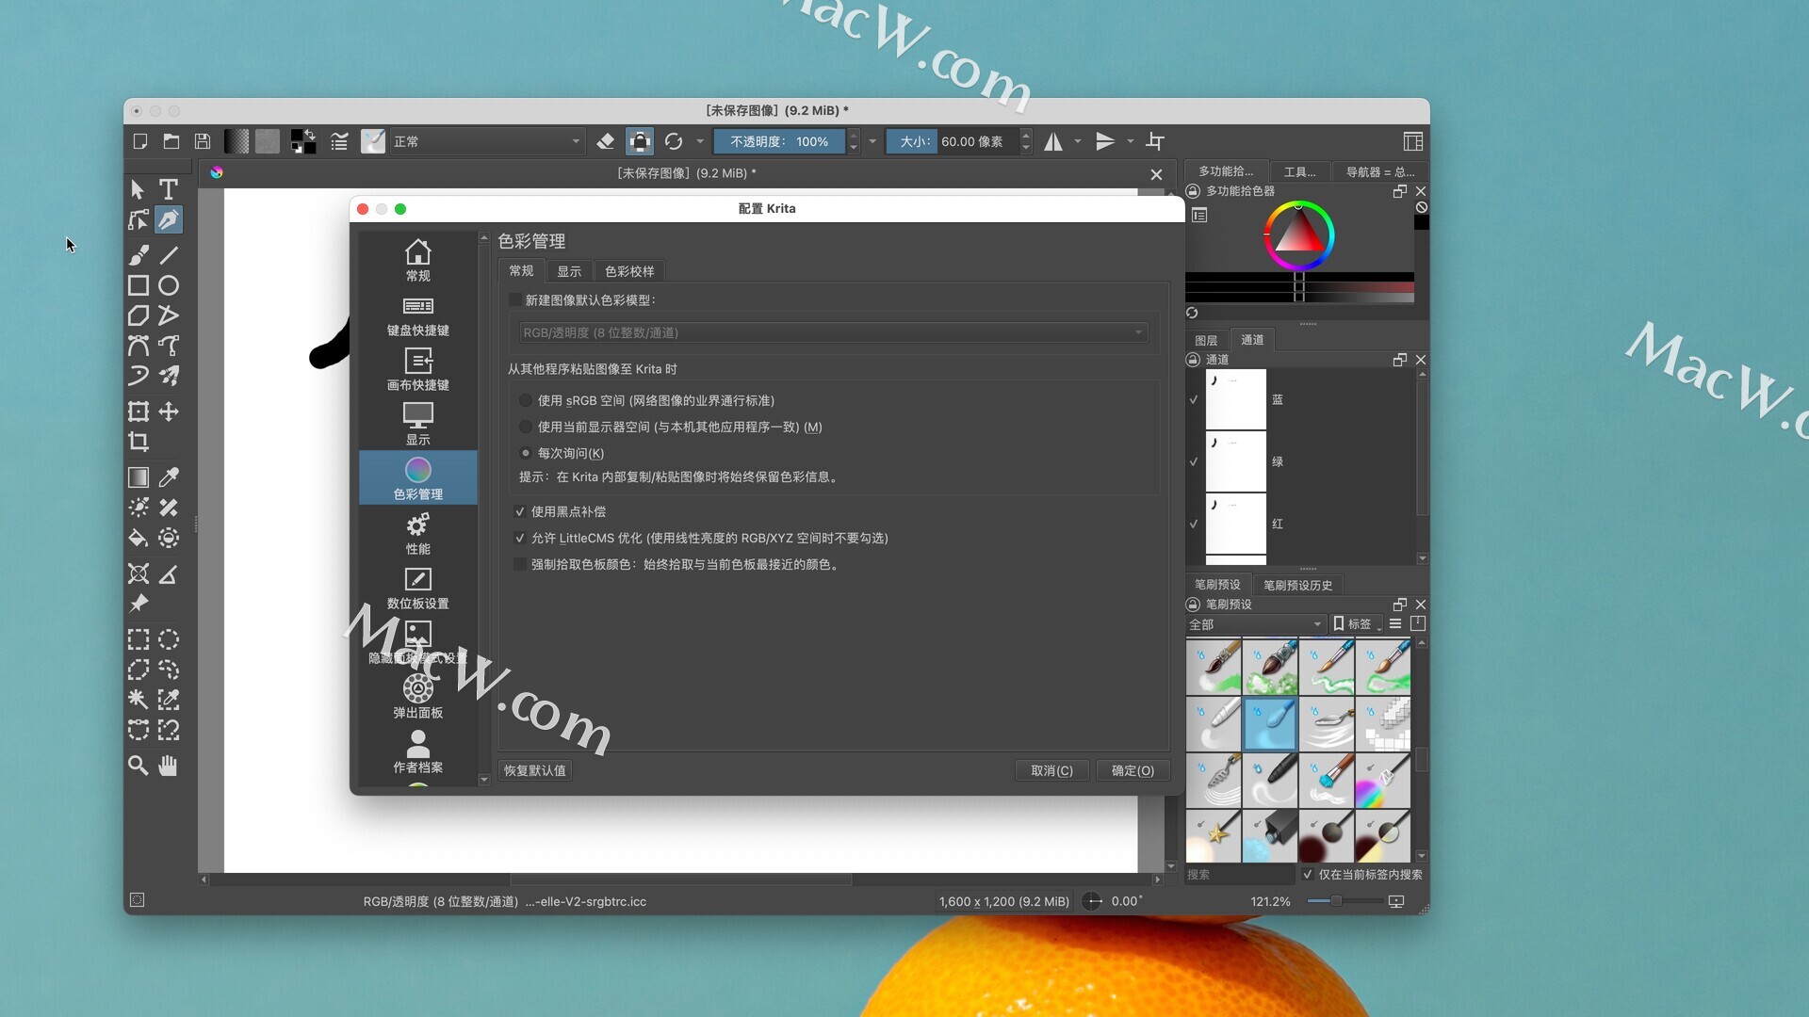Open Performance settings page

[x=418, y=534]
